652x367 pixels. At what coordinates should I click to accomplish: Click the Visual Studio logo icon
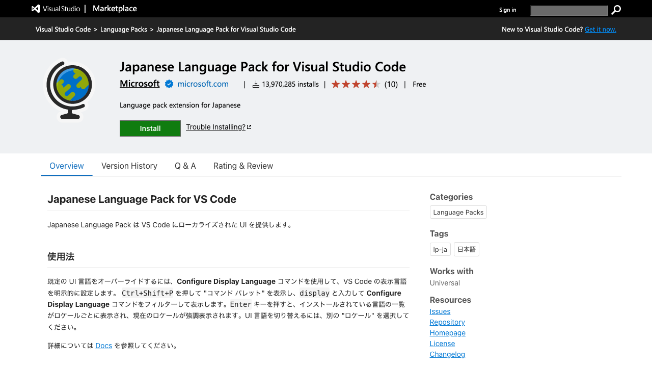[35, 8]
